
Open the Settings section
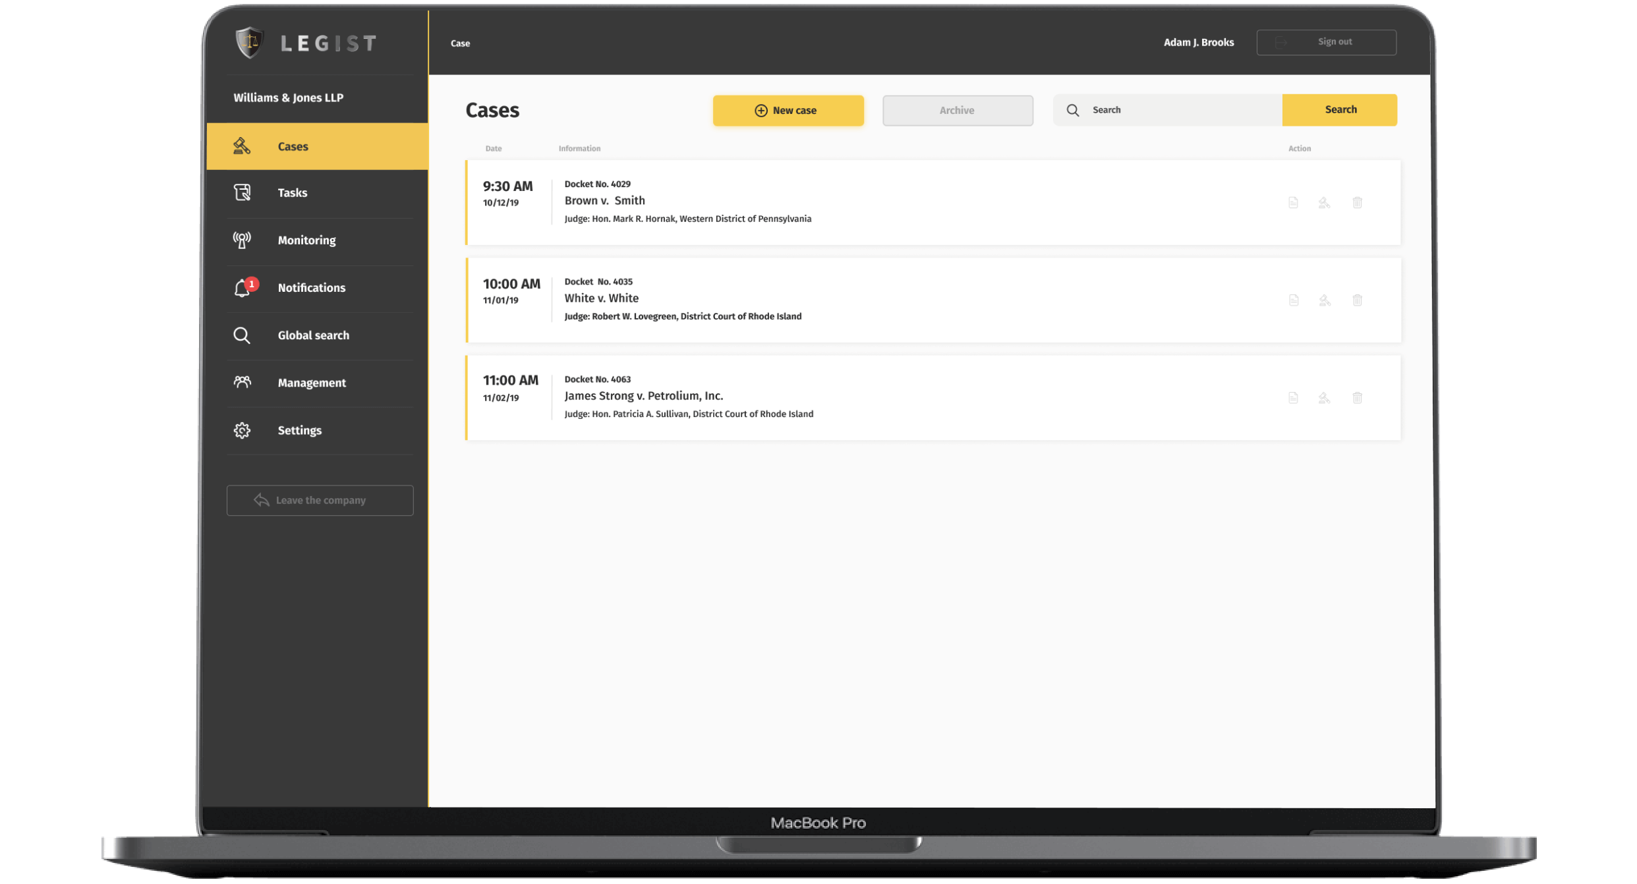click(317, 430)
